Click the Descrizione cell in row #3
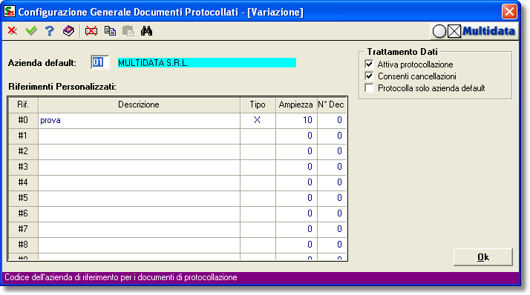This screenshot has width=530, height=295. 140,167
